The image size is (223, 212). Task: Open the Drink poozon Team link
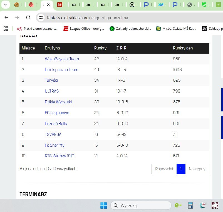61,70
